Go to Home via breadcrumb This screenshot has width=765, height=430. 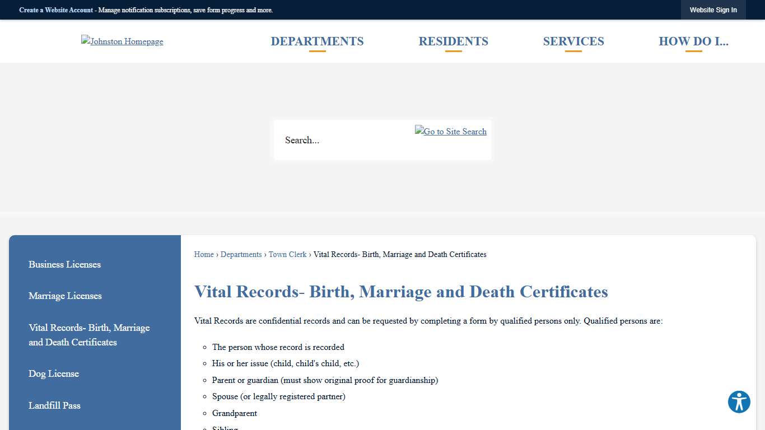[204, 254]
